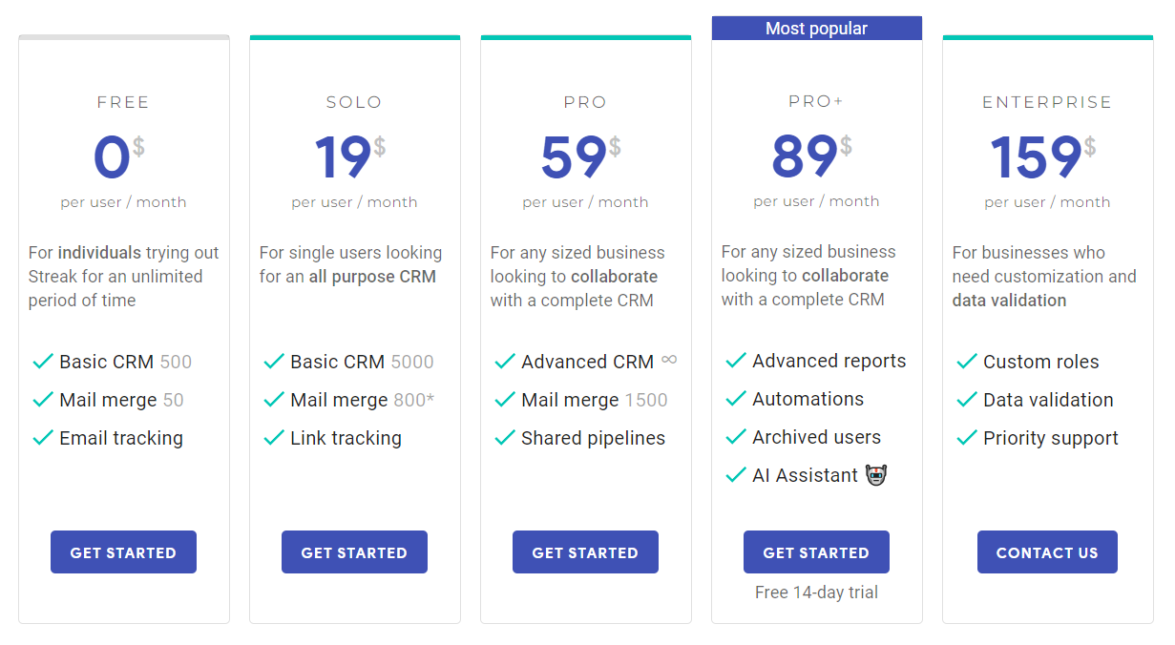Click checkmark next to Shared pipelines

pos(505,438)
